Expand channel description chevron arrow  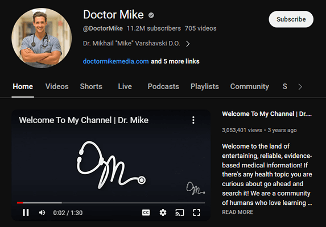[188, 44]
